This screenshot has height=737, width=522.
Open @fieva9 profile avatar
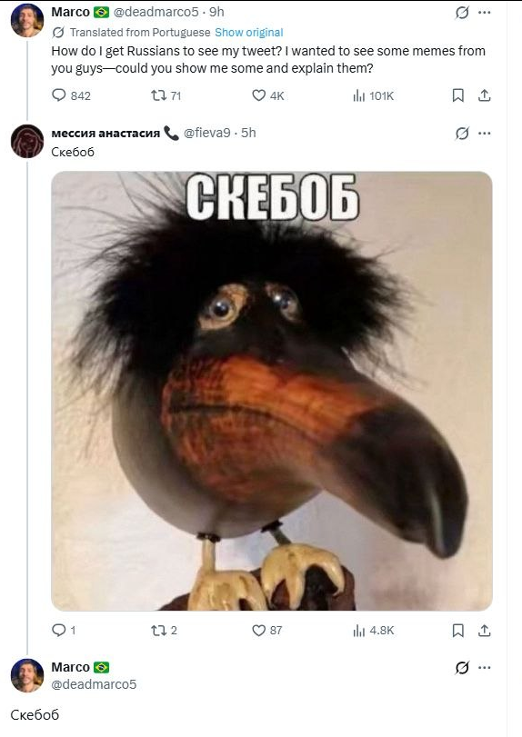point(27,141)
